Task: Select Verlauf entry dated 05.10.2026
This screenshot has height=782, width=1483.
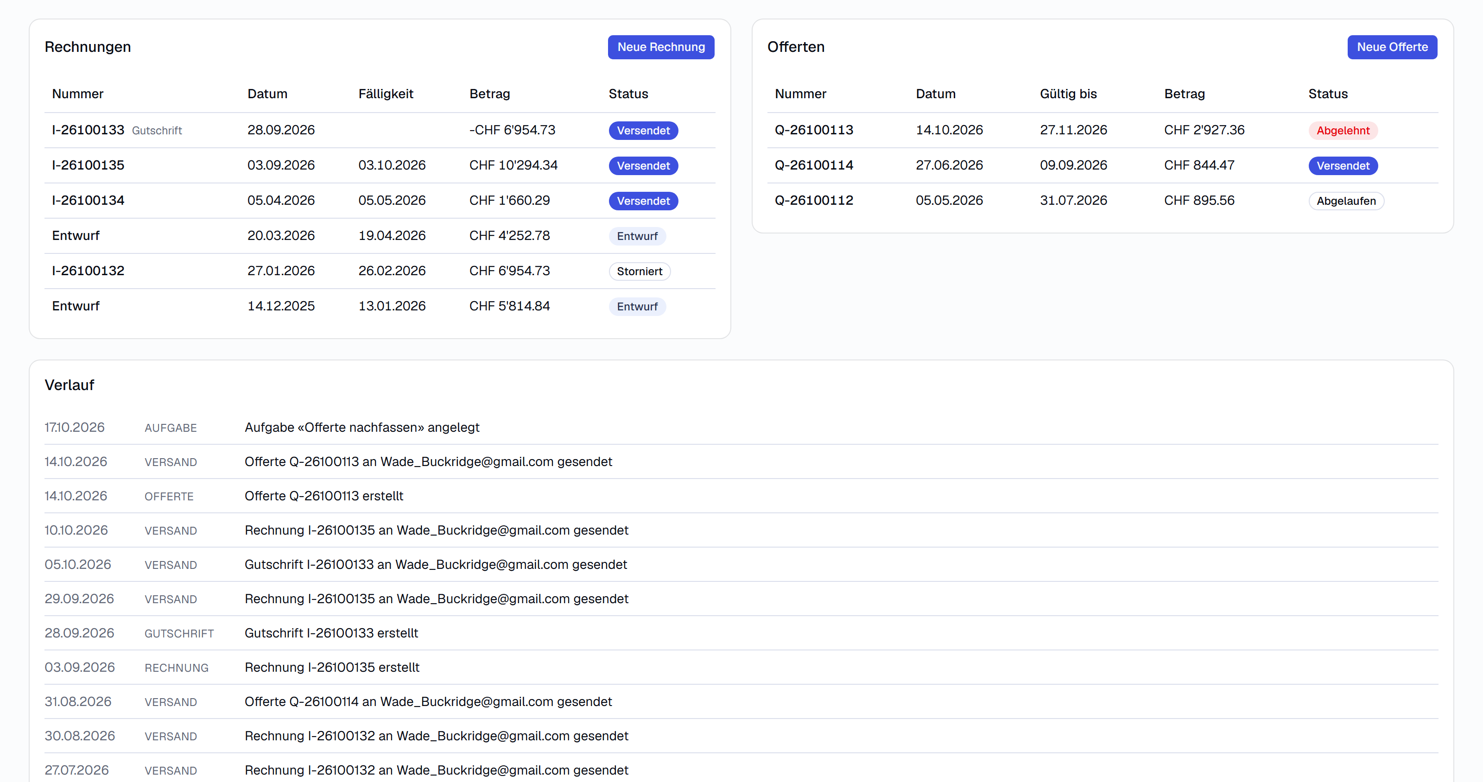Action: 741,564
